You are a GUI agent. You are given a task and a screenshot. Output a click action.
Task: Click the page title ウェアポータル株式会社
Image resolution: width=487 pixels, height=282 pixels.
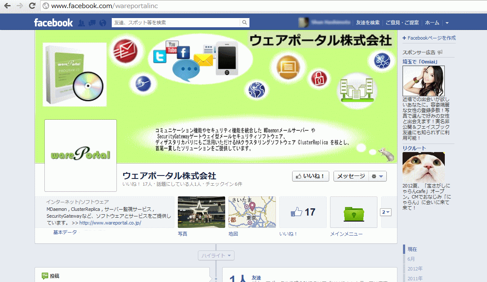pyautogui.click(x=169, y=176)
